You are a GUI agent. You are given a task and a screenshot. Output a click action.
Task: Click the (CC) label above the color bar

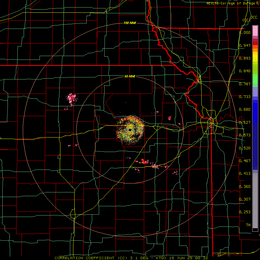[x=246, y=20]
